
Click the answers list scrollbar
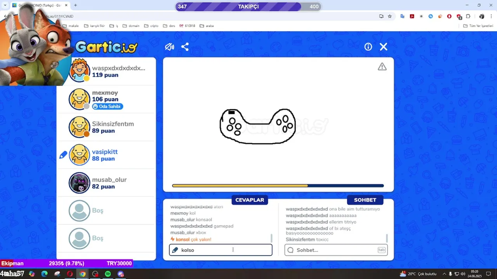[271, 238]
